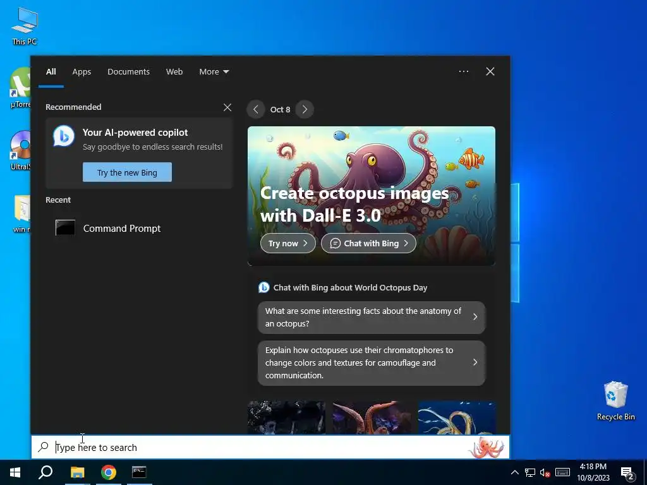
Task: Switch to the Web tab
Action: point(174,72)
